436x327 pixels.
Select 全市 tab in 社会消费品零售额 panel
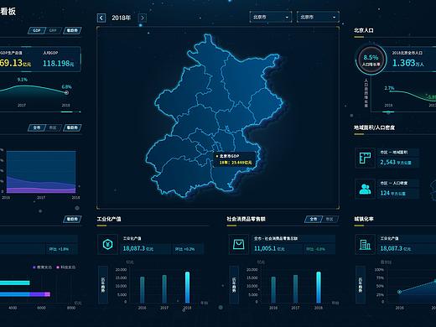(314, 219)
